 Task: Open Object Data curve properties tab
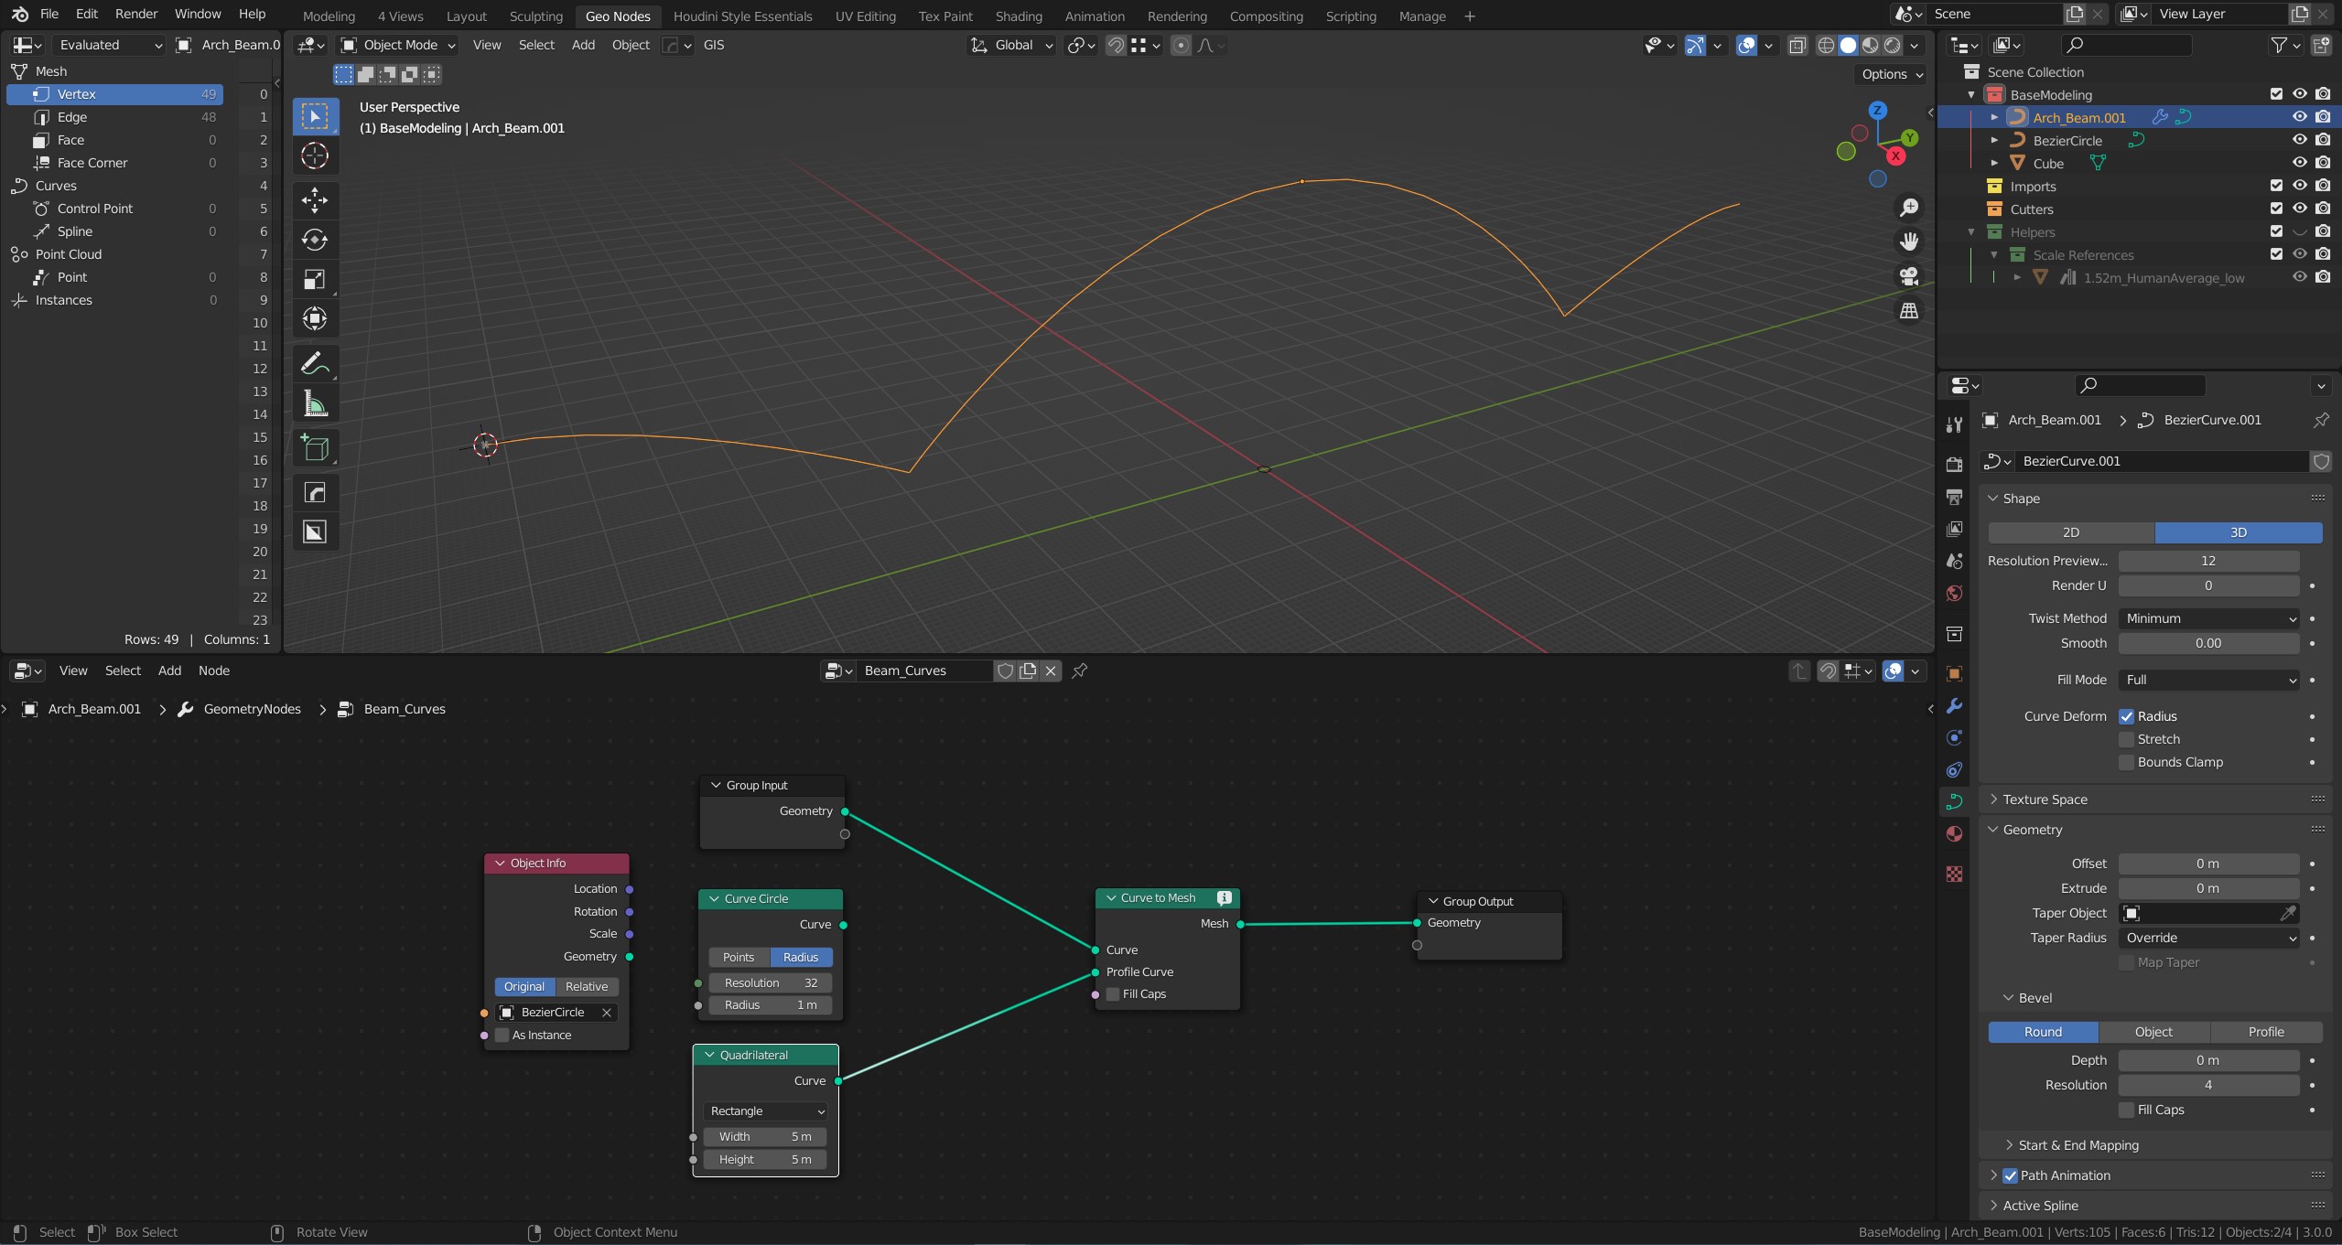click(1954, 801)
